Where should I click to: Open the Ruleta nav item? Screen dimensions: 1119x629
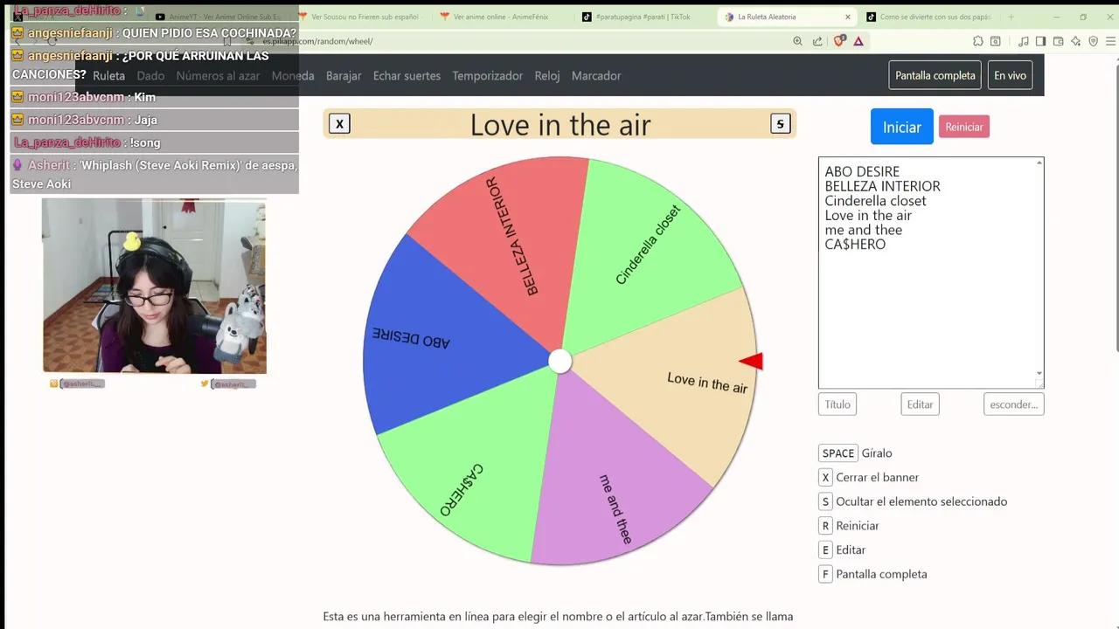(x=109, y=76)
